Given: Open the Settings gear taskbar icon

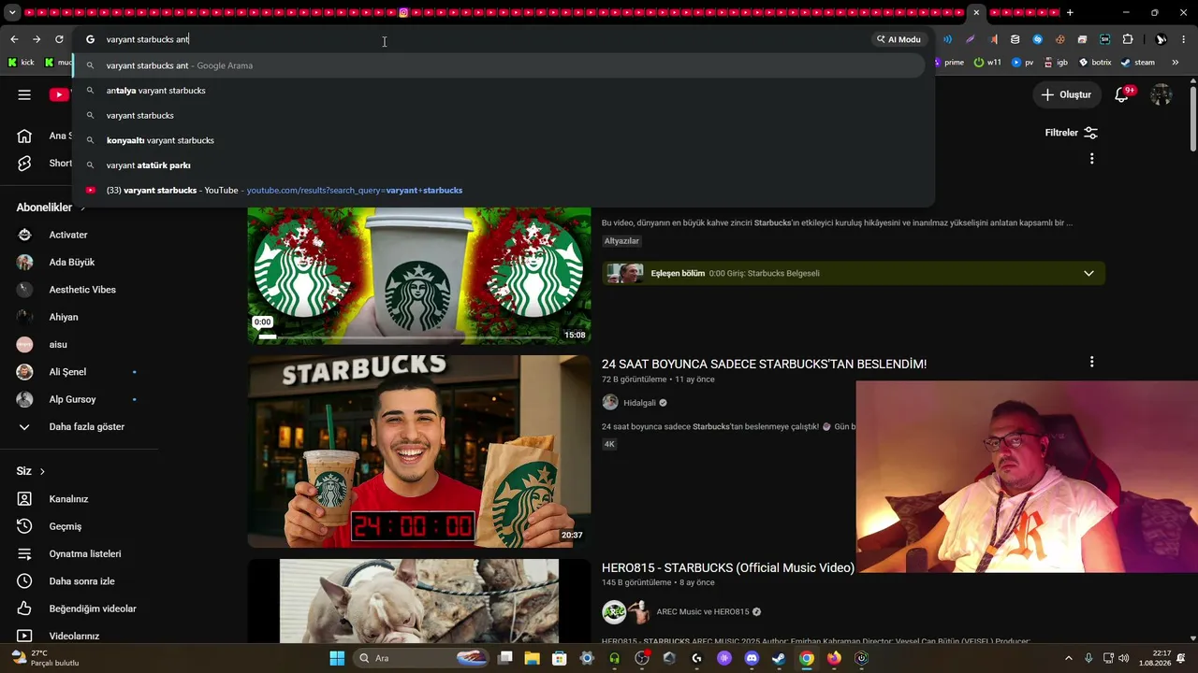Looking at the screenshot, I should 587,658.
